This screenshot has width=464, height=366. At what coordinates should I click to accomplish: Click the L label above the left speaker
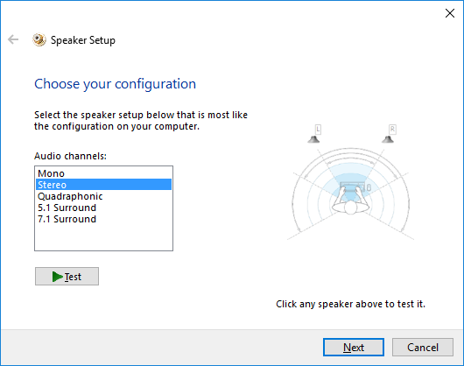pos(318,129)
